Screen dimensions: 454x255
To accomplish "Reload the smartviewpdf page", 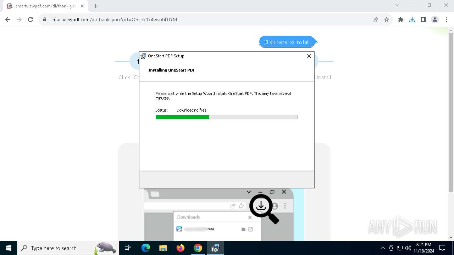I will coord(31,19).
